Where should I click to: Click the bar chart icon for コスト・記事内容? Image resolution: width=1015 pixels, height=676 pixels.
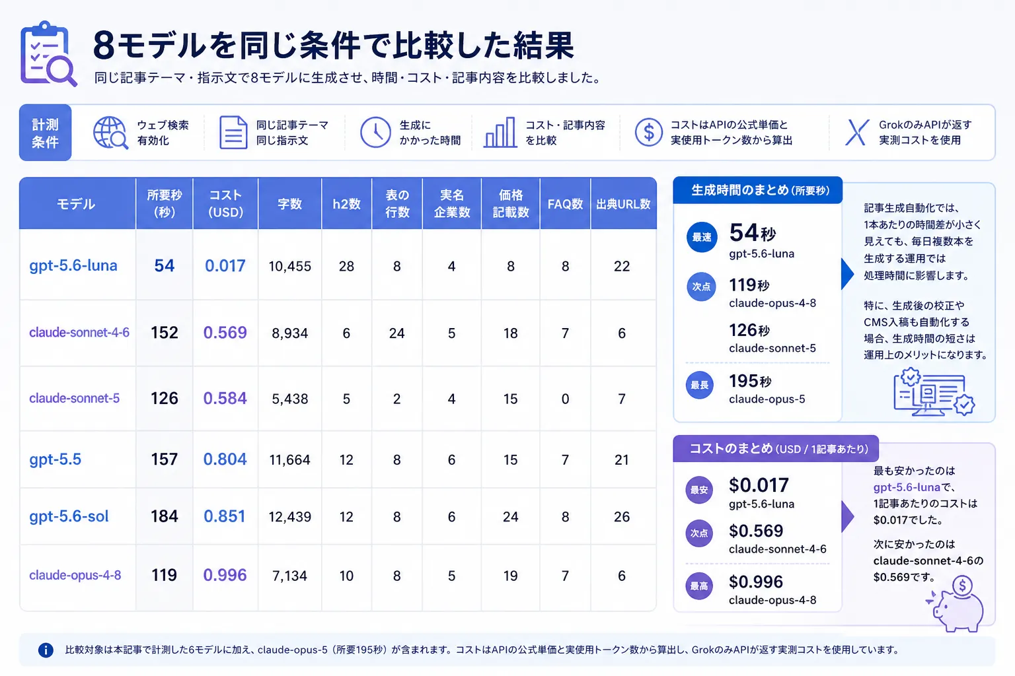tap(500, 133)
